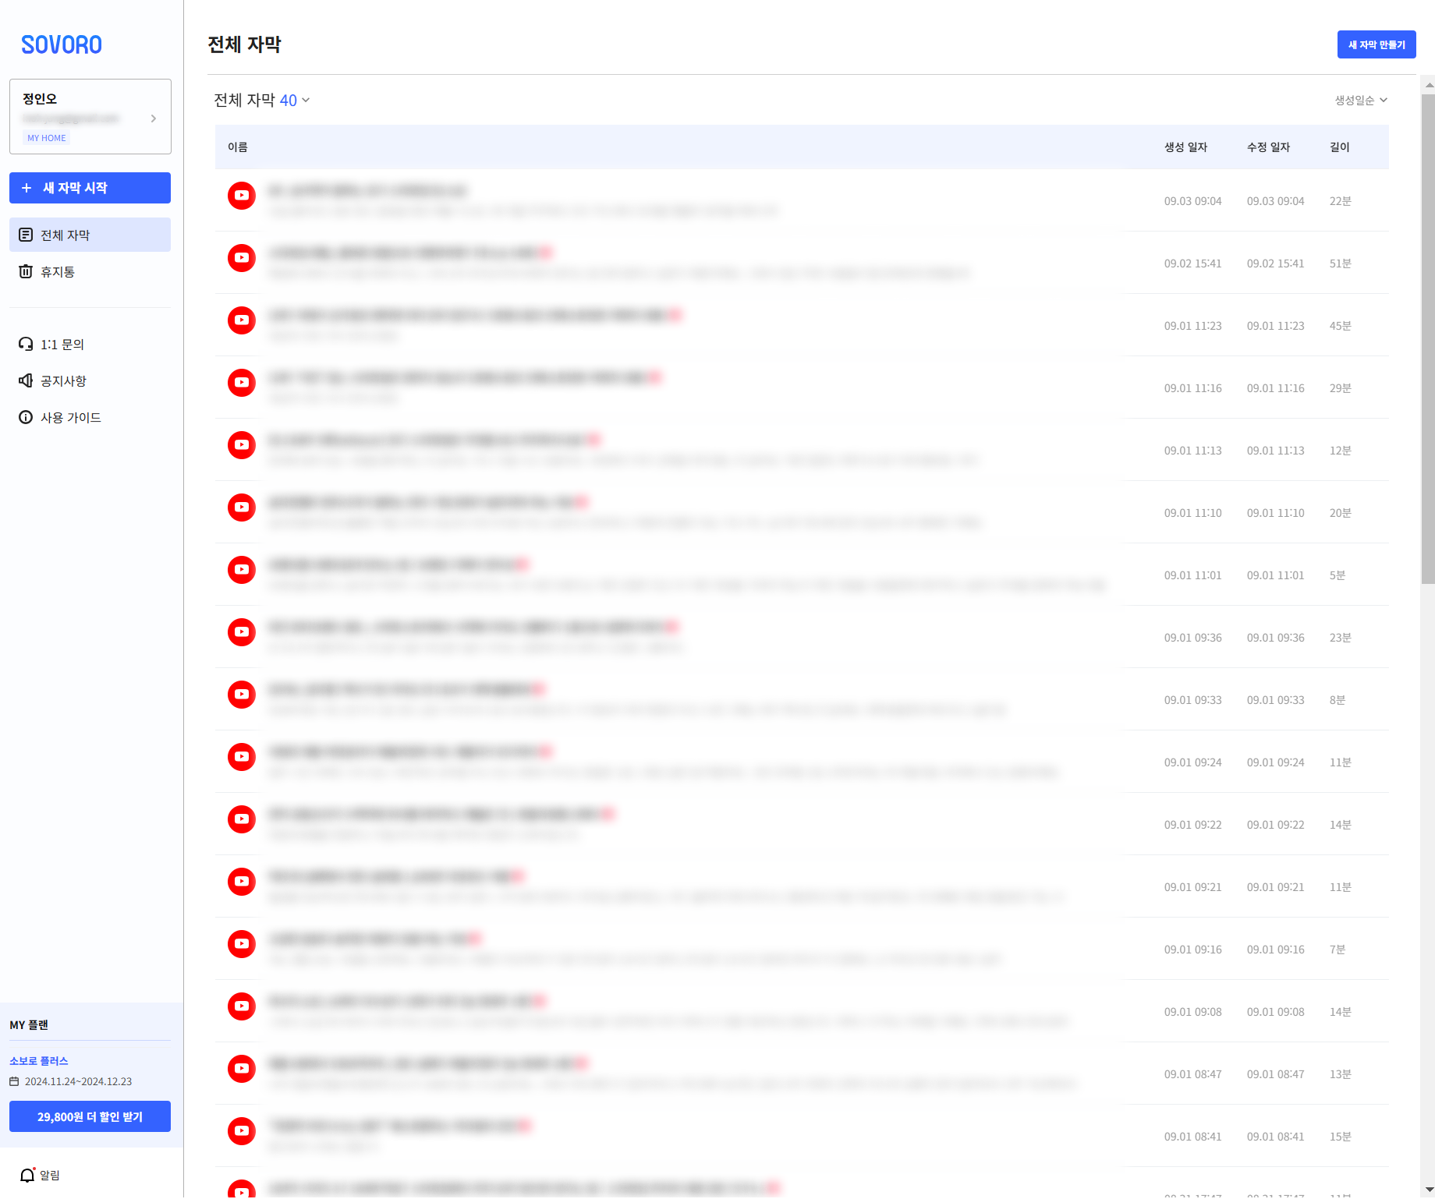
Task: Click the 09.01 09:24 modified date
Action: point(1275,762)
